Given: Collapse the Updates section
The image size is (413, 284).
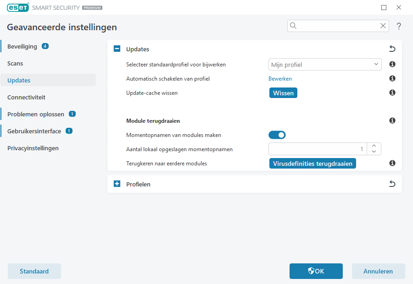Looking at the screenshot, I should 117,49.
